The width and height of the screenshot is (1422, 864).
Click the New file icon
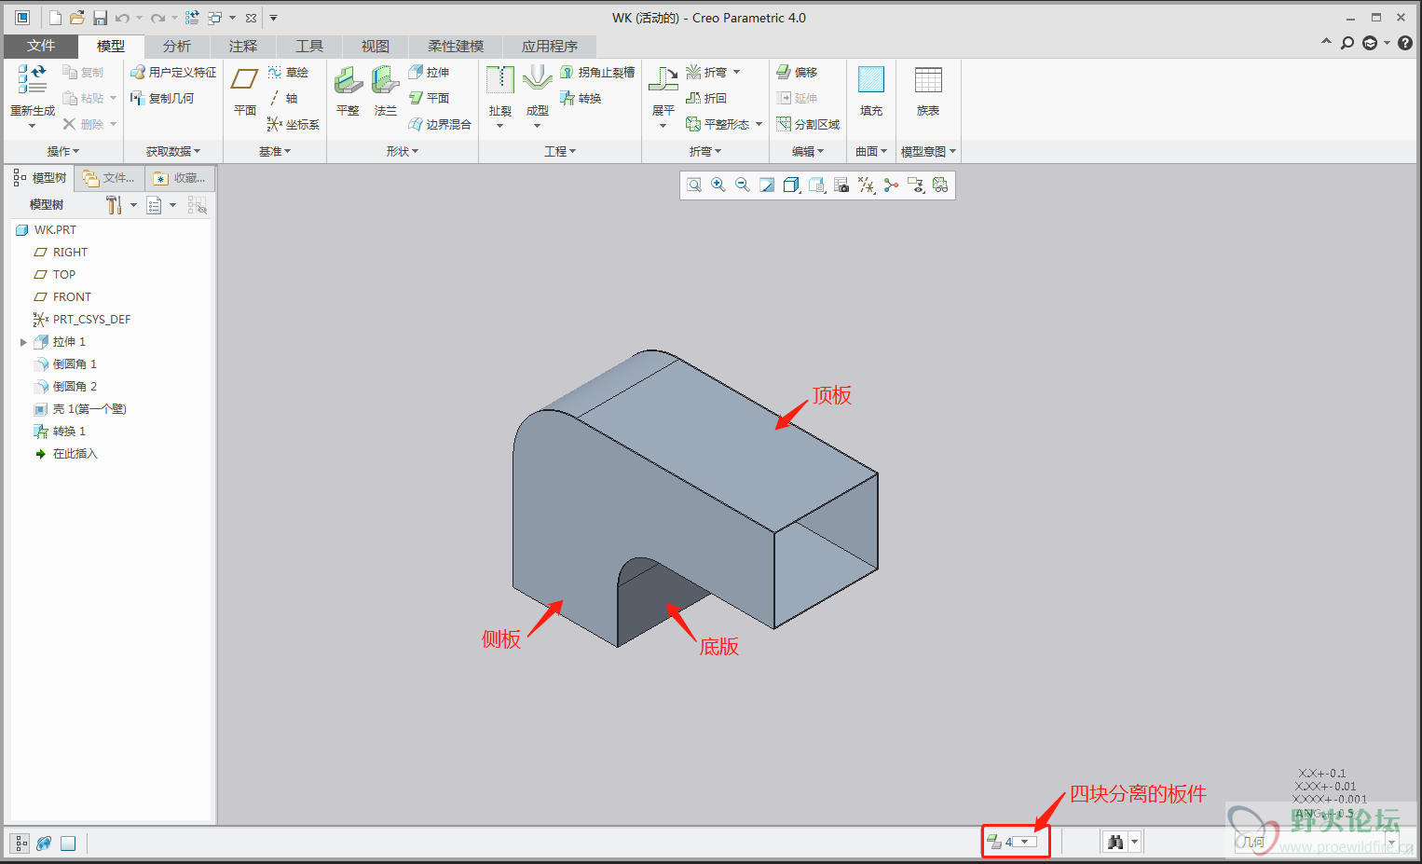click(x=55, y=18)
